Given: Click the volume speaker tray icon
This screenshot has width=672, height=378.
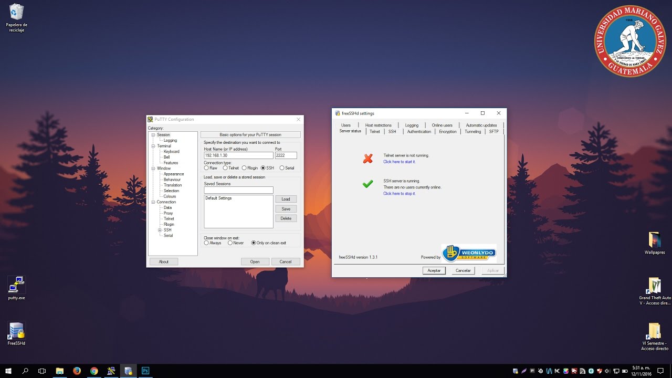Looking at the screenshot, I should (607, 371).
